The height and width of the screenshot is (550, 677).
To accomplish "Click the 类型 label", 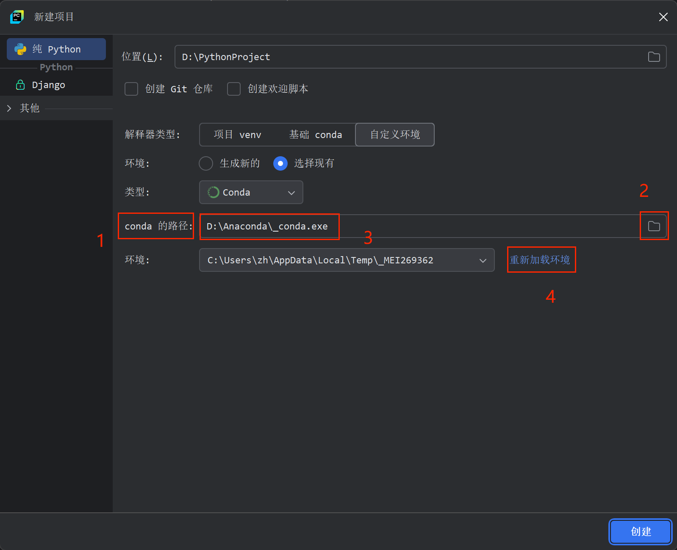I will (x=137, y=192).
